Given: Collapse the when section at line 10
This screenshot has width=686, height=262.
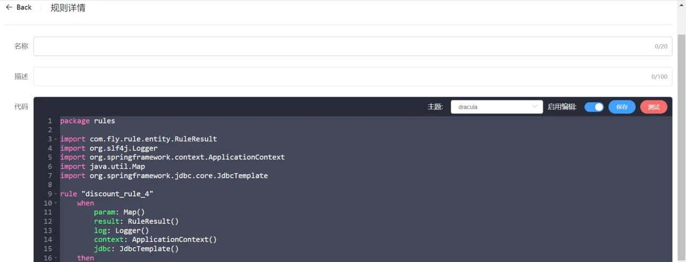Looking at the screenshot, I should click(56, 203).
